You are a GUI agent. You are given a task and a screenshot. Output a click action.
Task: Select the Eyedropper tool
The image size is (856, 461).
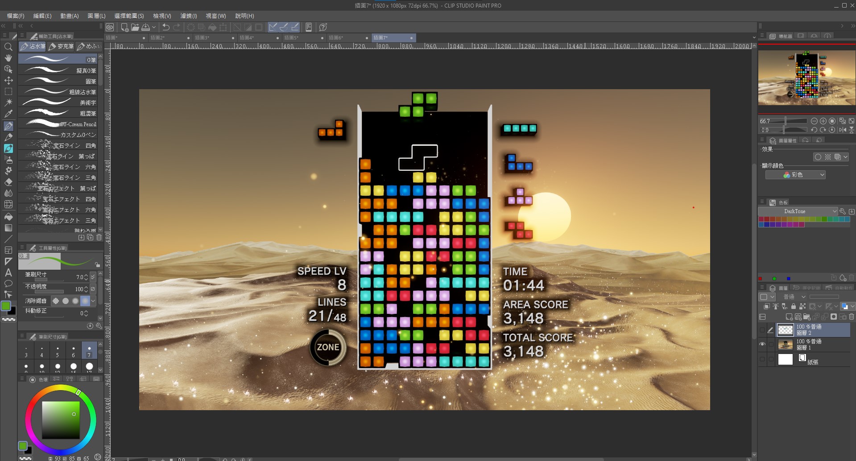coord(8,114)
